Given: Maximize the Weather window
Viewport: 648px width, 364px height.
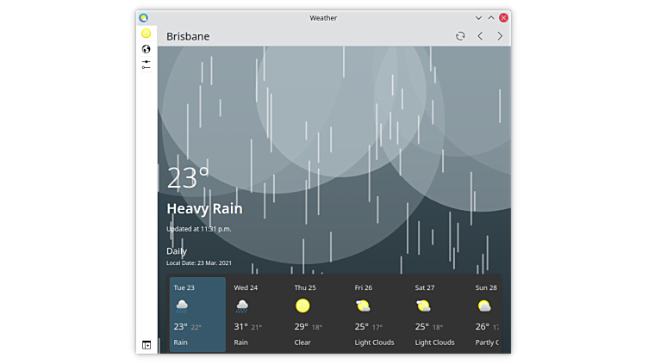Looking at the screenshot, I should tap(491, 17).
